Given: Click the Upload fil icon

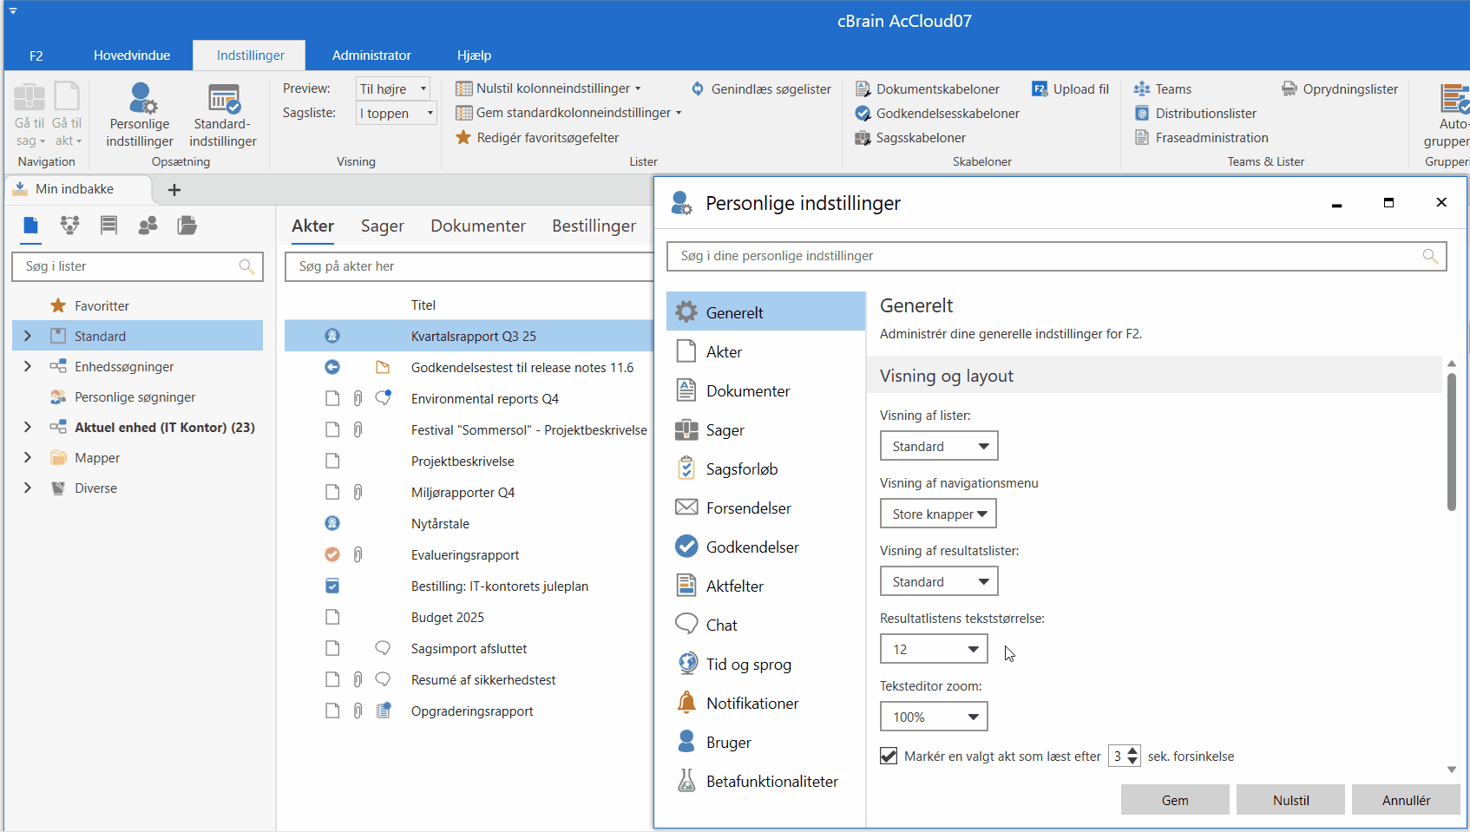Looking at the screenshot, I should tap(1040, 88).
